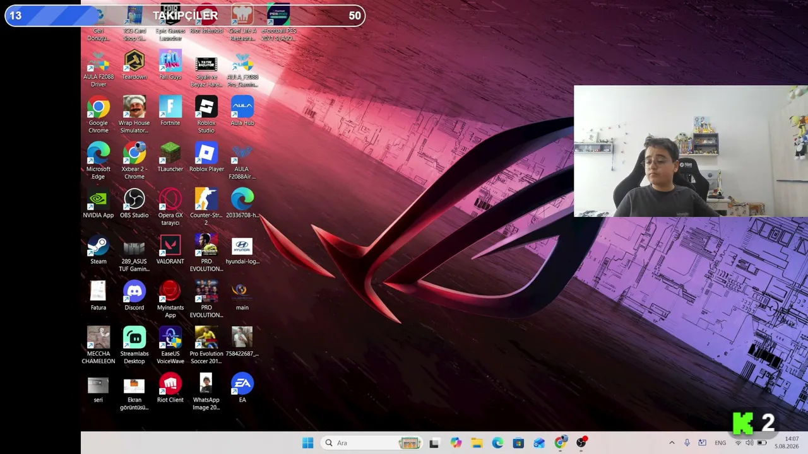This screenshot has width=808, height=454.
Task: Open the Myinstants App shortcut
Action: (170, 300)
